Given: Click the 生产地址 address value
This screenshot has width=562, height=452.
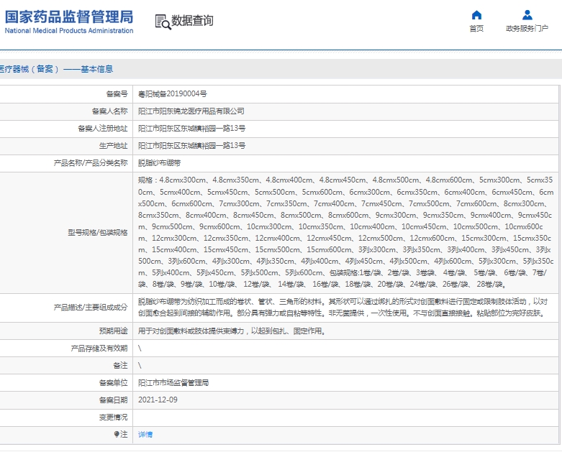Looking at the screenshot, I should tap(191, 145).
